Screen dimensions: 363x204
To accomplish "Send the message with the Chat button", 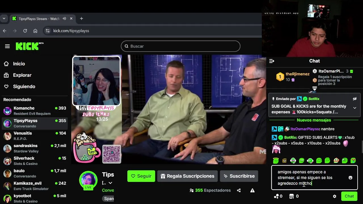I will point(349,196).
